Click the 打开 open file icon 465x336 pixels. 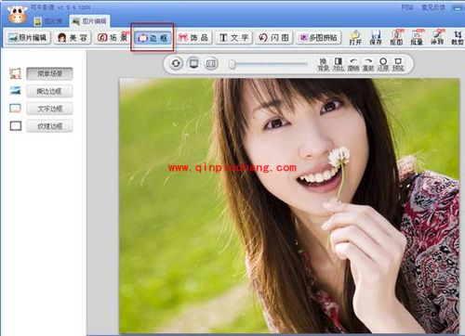tap(355, 38)
